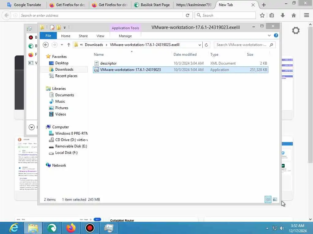Launch Internet Explorer from taskbar
This screenshot has height=234, width=313.
pyautogui.click(x=14, y=228)
